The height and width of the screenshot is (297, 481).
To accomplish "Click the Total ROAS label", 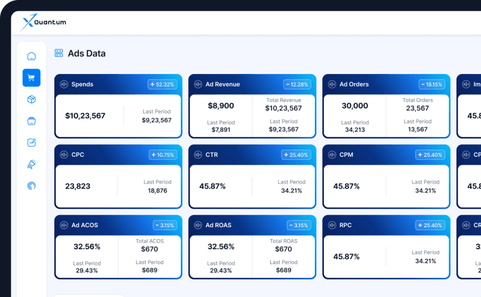I will [x=284, y=241].
